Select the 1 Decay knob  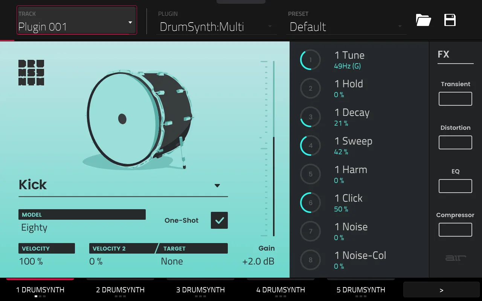click(x=310, y=117)
